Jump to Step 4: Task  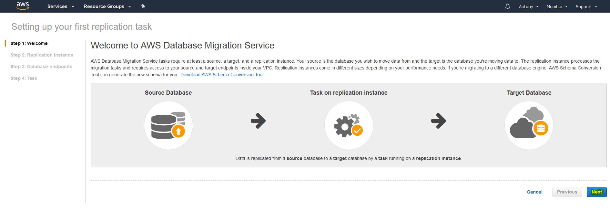(24, 78)
